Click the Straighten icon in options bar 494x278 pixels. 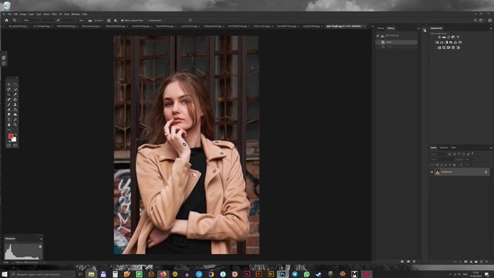(x=90, y=20)
